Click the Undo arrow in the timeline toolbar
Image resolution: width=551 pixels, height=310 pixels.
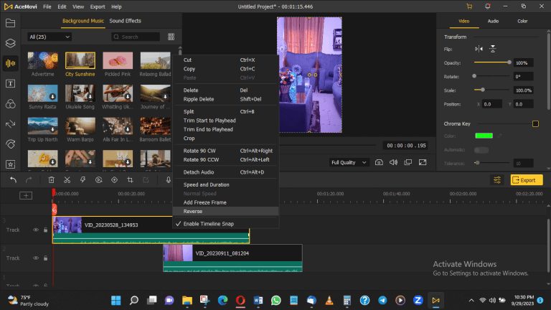[12, 180]
